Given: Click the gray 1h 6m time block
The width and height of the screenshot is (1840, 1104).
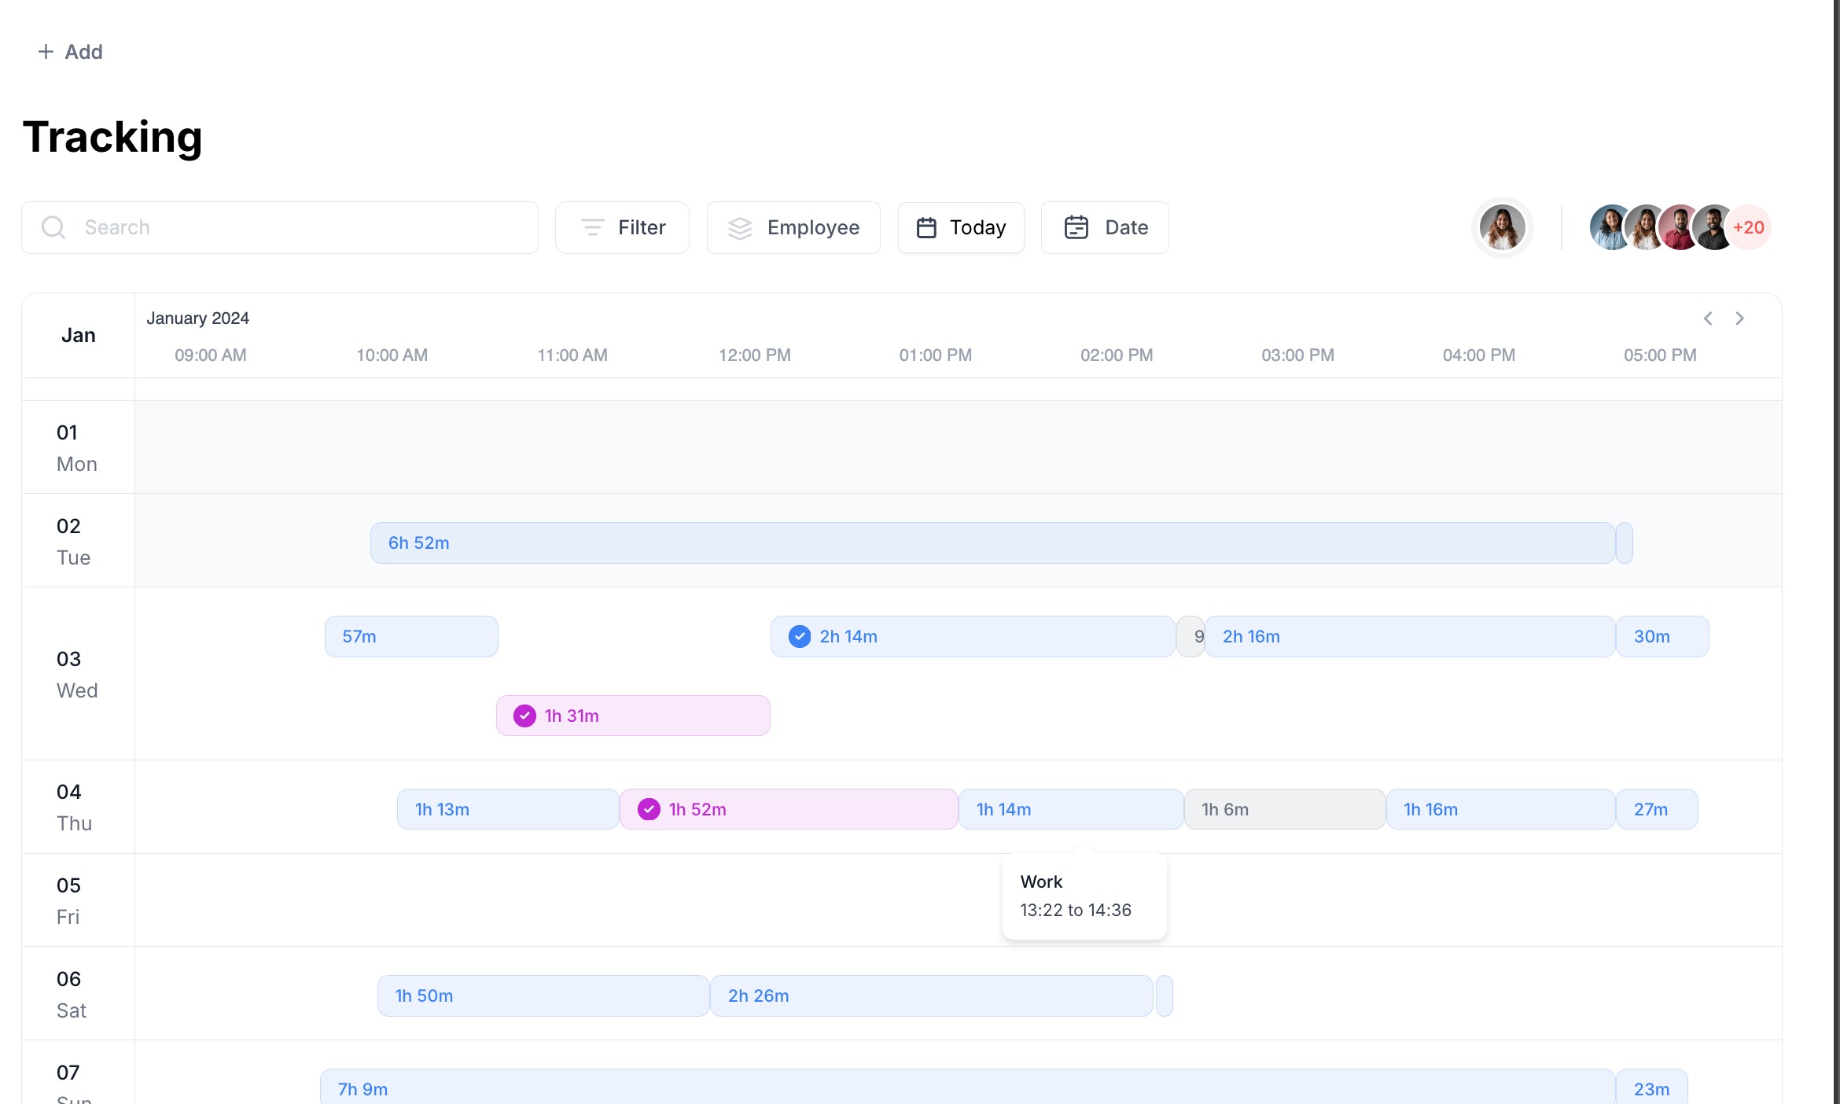Looking at the screenshot, I should (x=1284, y=809).
